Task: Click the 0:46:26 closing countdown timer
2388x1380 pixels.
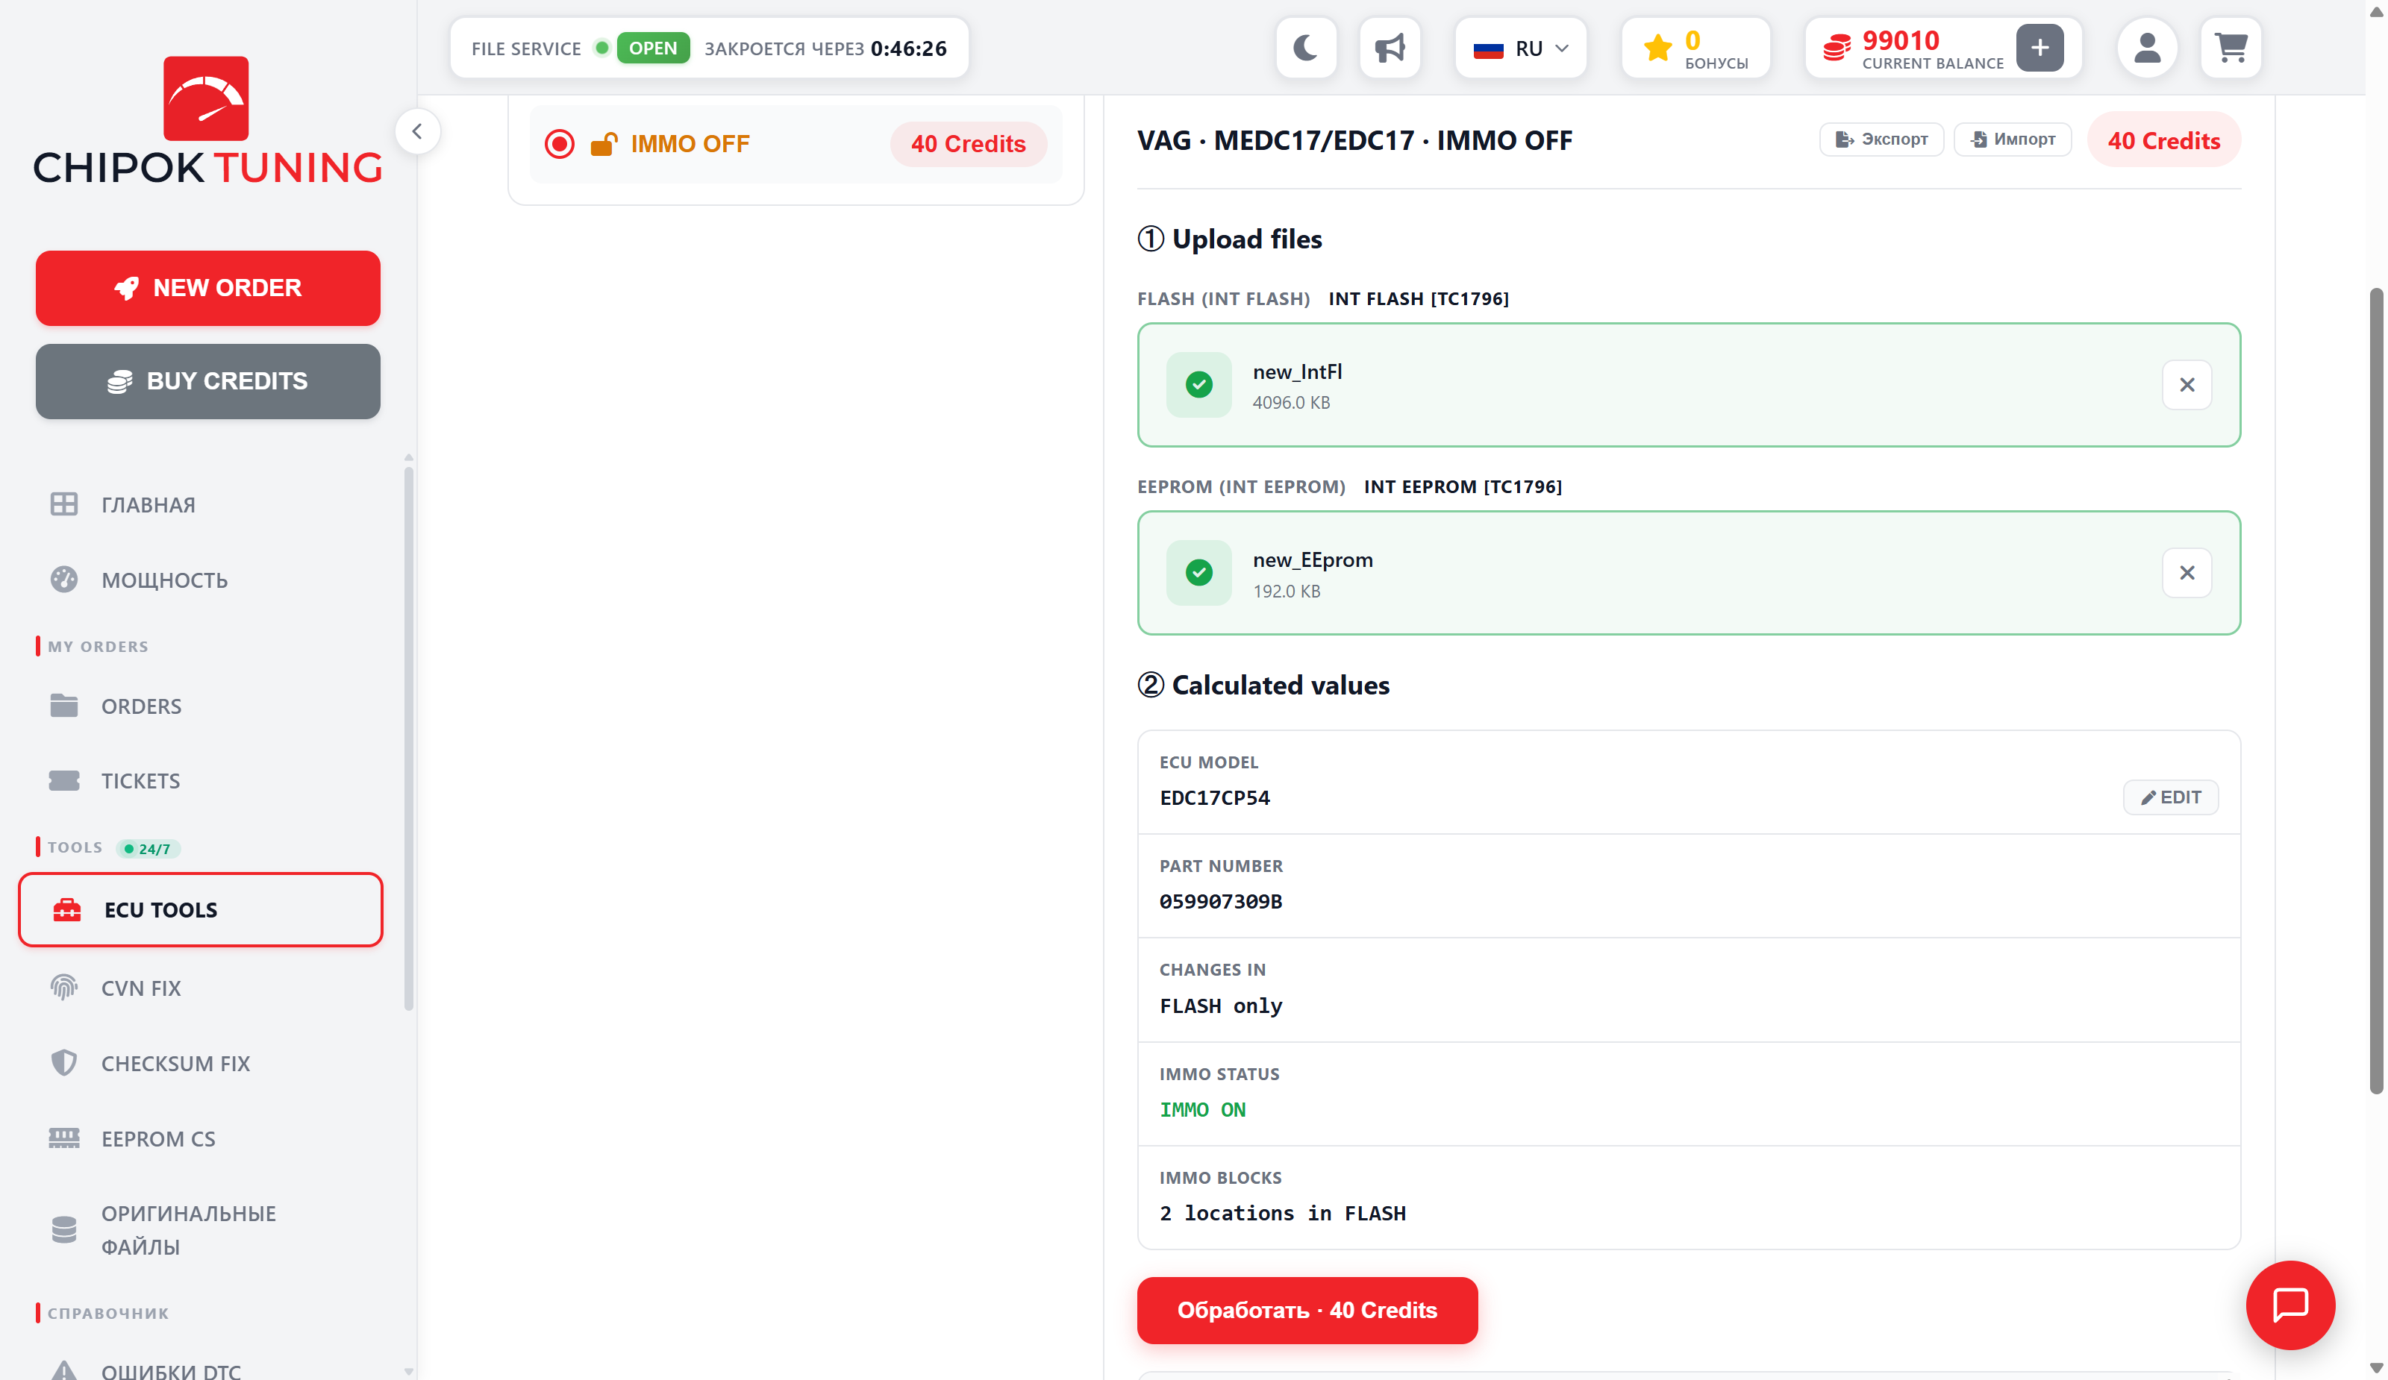Action: 908,48
